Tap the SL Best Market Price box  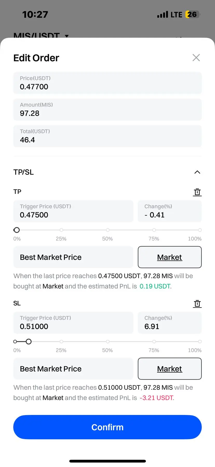click(73, 369)
